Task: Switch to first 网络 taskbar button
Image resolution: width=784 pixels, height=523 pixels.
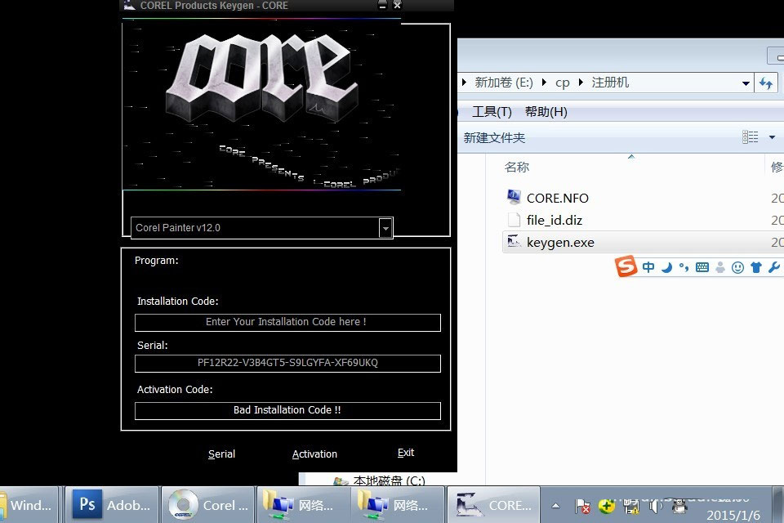Action: pos(304,505)
